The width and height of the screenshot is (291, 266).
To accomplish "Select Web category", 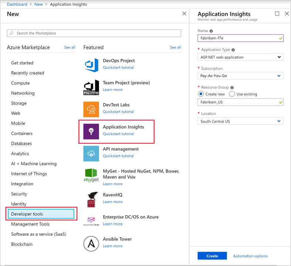I will [x=16, y=113].
